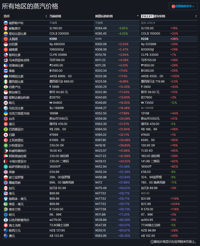Click the 澳元 currency name
Image resolution: width=200 pixels, height=246 pixels.
tap(12, 236)
